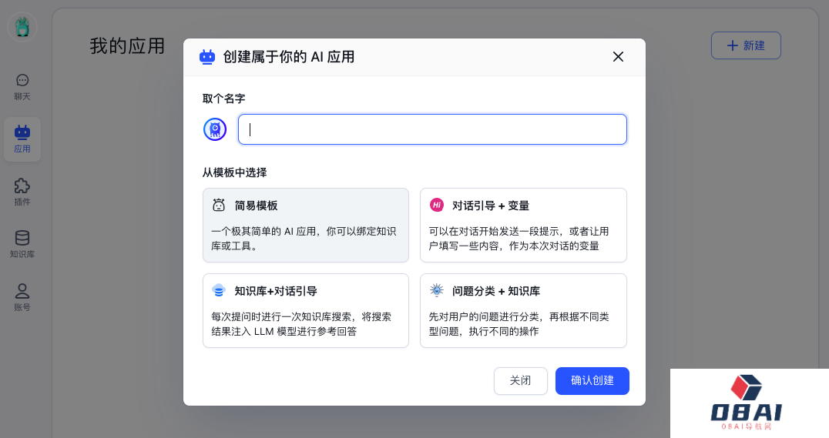Image resolution: width=829 pixels, height=438 pixels.
Task: Click the 关闭 button
Action: 520,381
